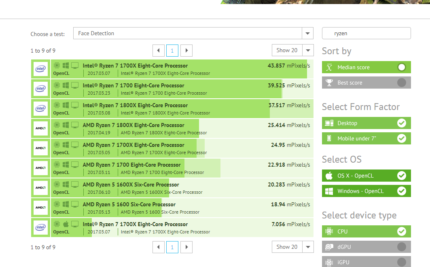Click the Windows logo in the Windows - OpenCL filter
The width and height of the screenshot is (430, 267).
(329, 191)
